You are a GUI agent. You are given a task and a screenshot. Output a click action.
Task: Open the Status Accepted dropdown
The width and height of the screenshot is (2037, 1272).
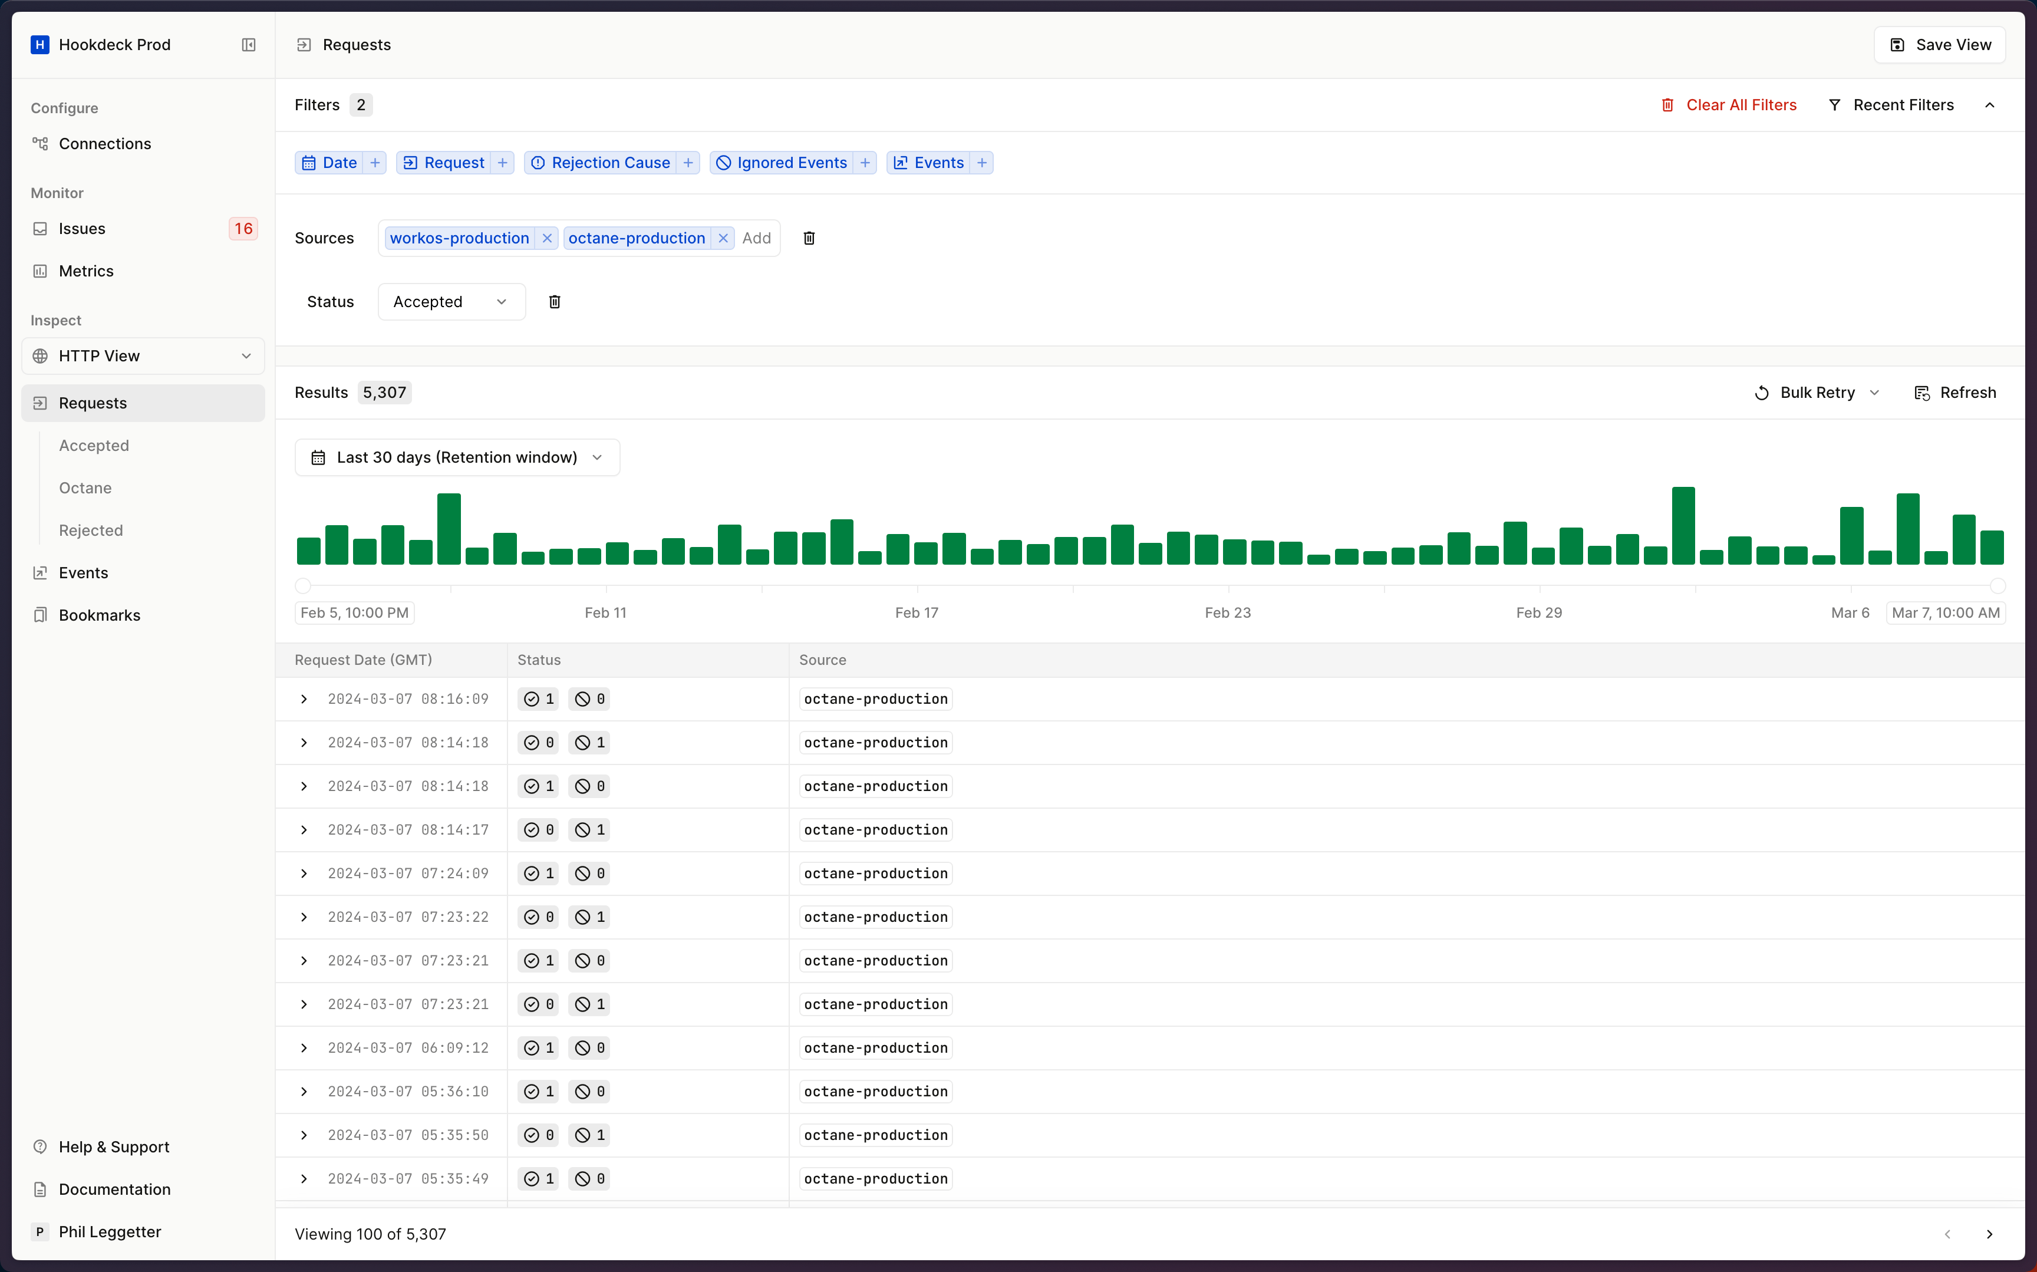(x=451, y=302)
